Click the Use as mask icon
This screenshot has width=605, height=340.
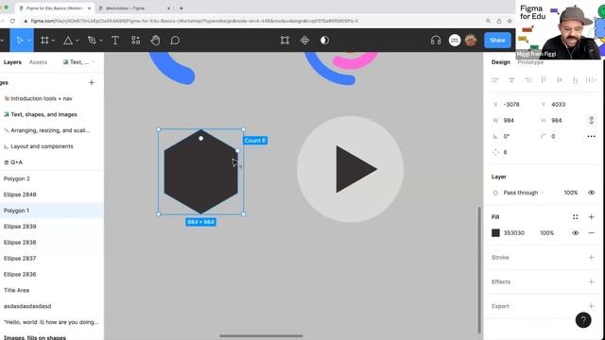(324, 40)
